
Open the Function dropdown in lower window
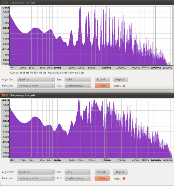tap(36, 178)
